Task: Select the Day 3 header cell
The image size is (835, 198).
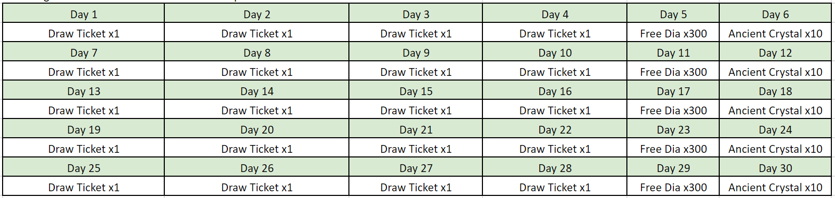Action: coord(416,14)
